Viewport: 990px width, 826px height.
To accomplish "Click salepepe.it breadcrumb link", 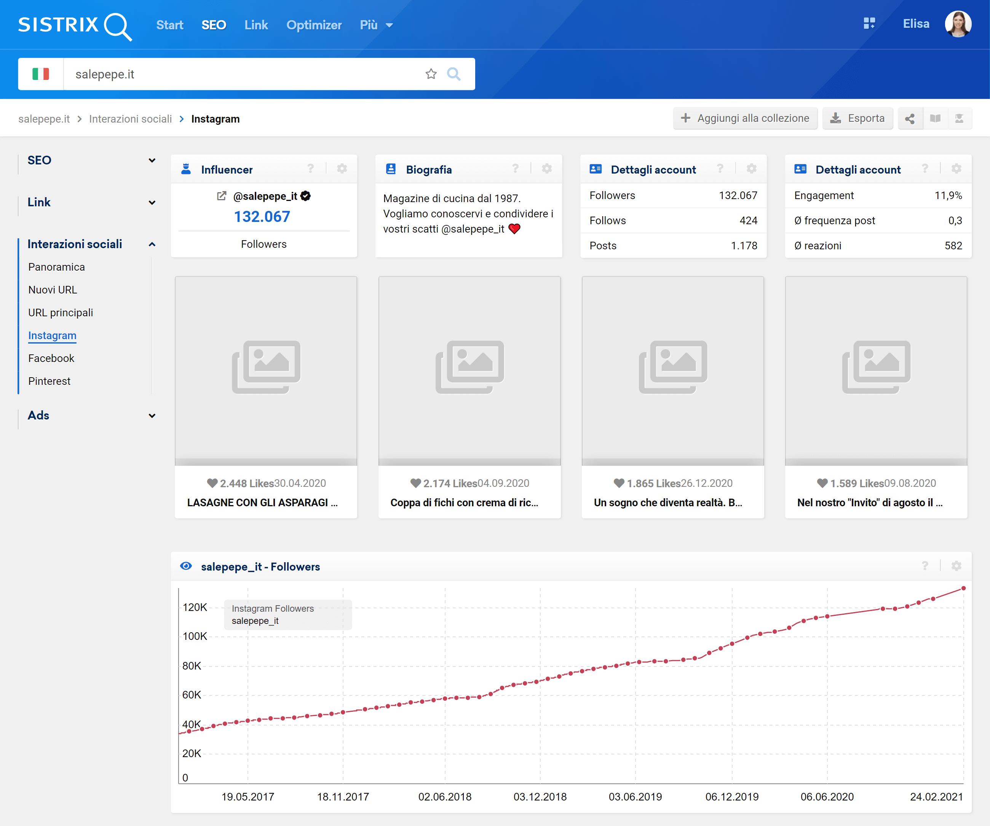I will (x=44, y=119).
